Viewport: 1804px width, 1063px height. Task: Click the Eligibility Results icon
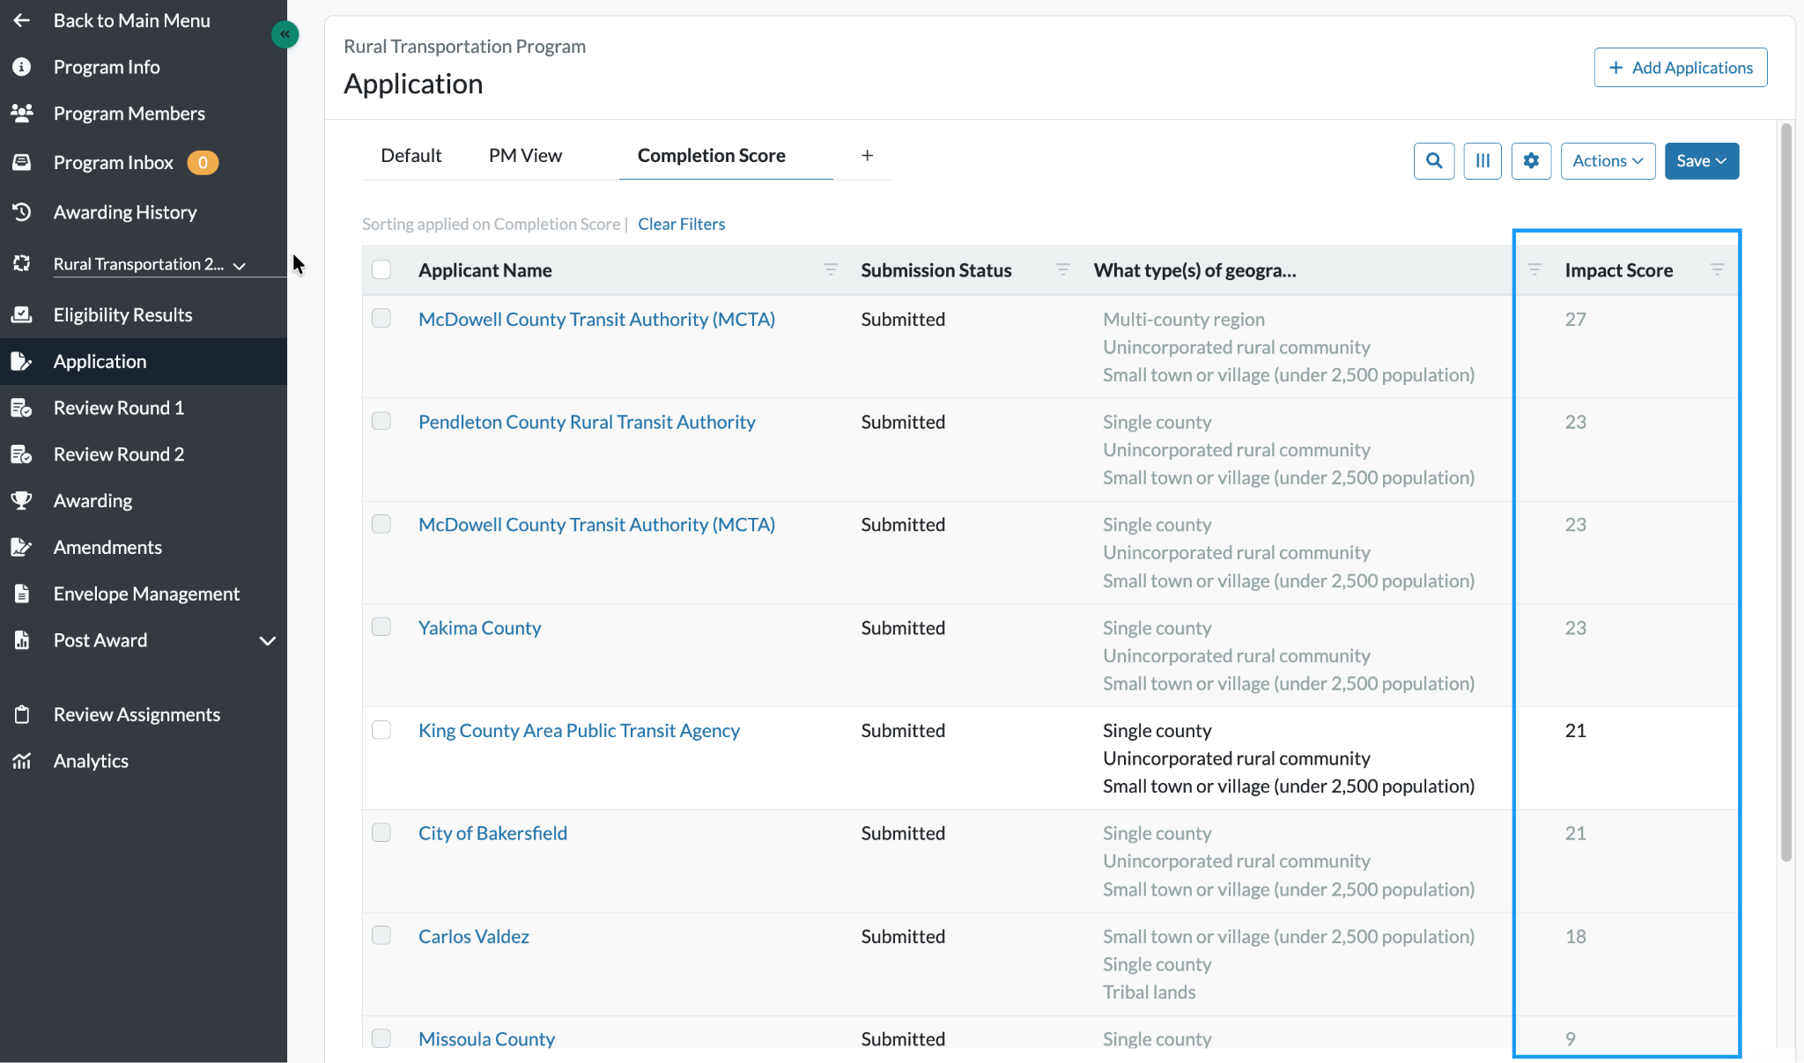(21, 314)
